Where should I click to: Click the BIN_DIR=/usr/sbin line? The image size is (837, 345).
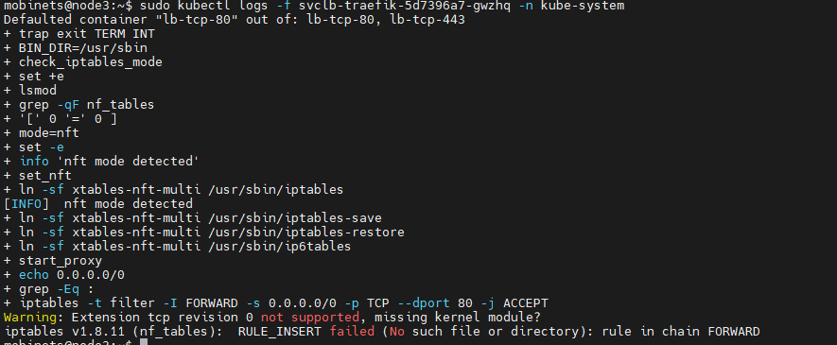coord(76,48)
